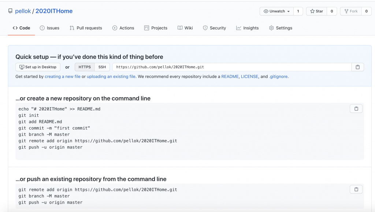
Task: Fork the repository
Action: 350,11
